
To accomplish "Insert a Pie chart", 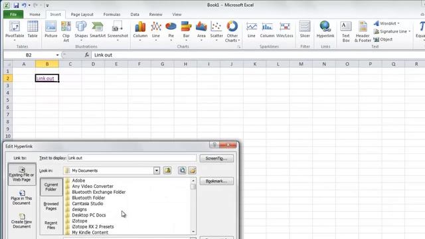I will (x=171, y=31).
